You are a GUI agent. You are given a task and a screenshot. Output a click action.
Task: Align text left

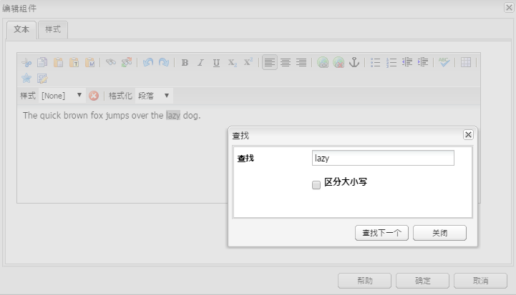point(270,62)
